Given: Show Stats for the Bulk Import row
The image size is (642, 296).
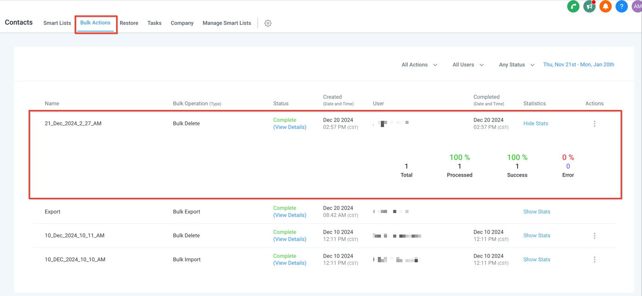Looking at the screenshot, I should [x=537, y=259].
